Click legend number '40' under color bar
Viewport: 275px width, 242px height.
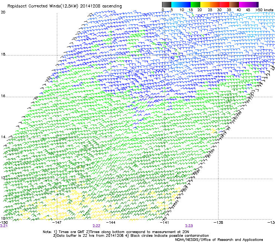tap(239, 10)
